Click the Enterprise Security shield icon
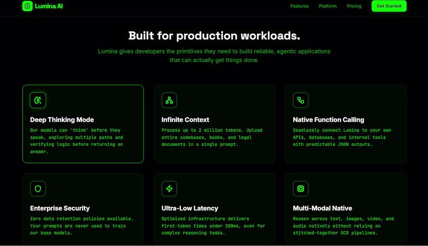Screen dimensions: 428x246 coord(38,189)
